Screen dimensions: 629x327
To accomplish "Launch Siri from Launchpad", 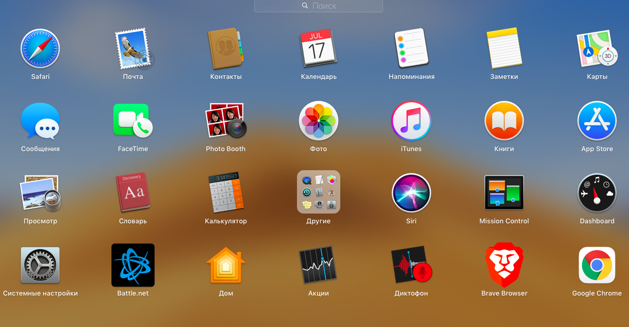I will [411, 193].
